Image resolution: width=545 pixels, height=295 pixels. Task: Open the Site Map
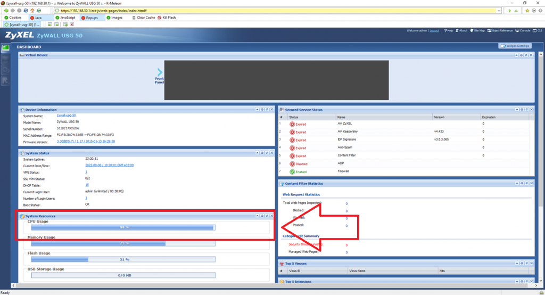tap(477, 30)
